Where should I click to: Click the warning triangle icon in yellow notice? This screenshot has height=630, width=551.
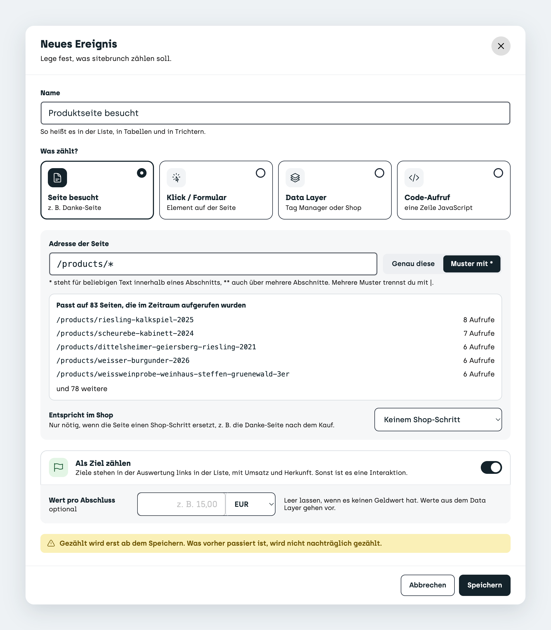51,543
